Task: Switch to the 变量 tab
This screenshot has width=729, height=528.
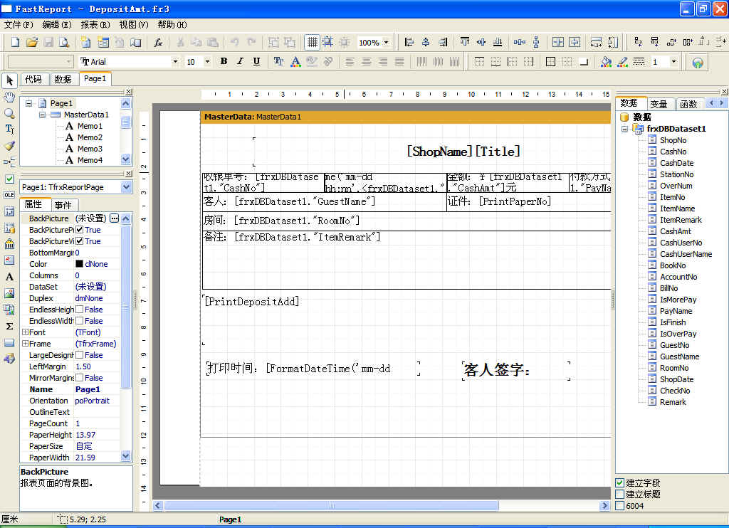Action: (659, 104)
